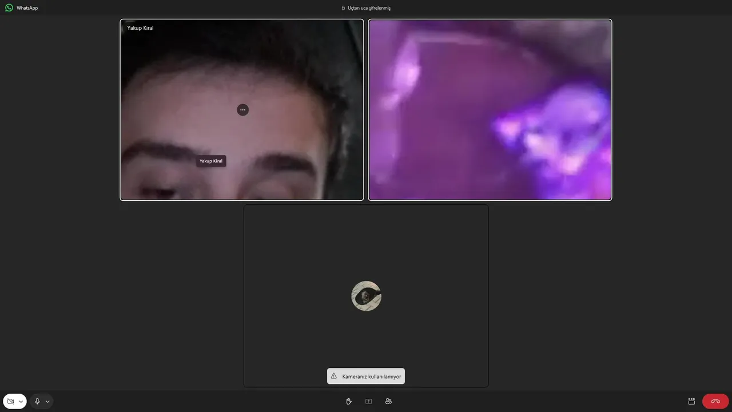The height and width of the screenshot is (412, 732).
Task: Select Yakup Kiral's video tile
Action: pos(242,110)
